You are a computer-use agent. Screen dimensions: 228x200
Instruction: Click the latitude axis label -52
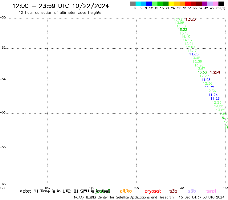(x=3, y=48)
